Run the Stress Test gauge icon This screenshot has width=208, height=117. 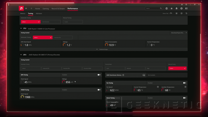click(x=171, y=13)
